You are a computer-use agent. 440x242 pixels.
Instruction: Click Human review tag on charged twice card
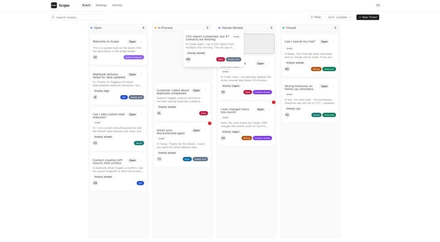[263, 138]
